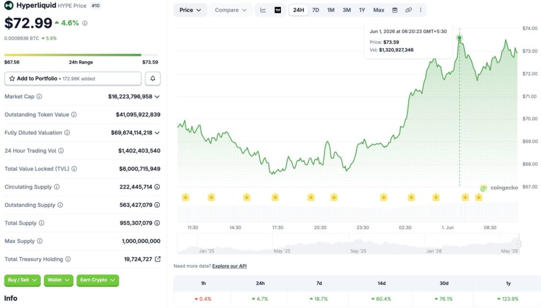Click info icon after the 563,427,079 value
This screenshot has height=308, width=541.
[157, 205]
